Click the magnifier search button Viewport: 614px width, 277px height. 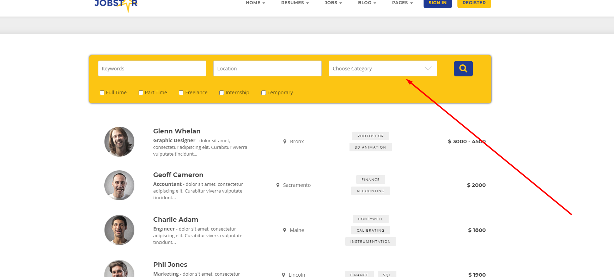click(x=463, y=69)
